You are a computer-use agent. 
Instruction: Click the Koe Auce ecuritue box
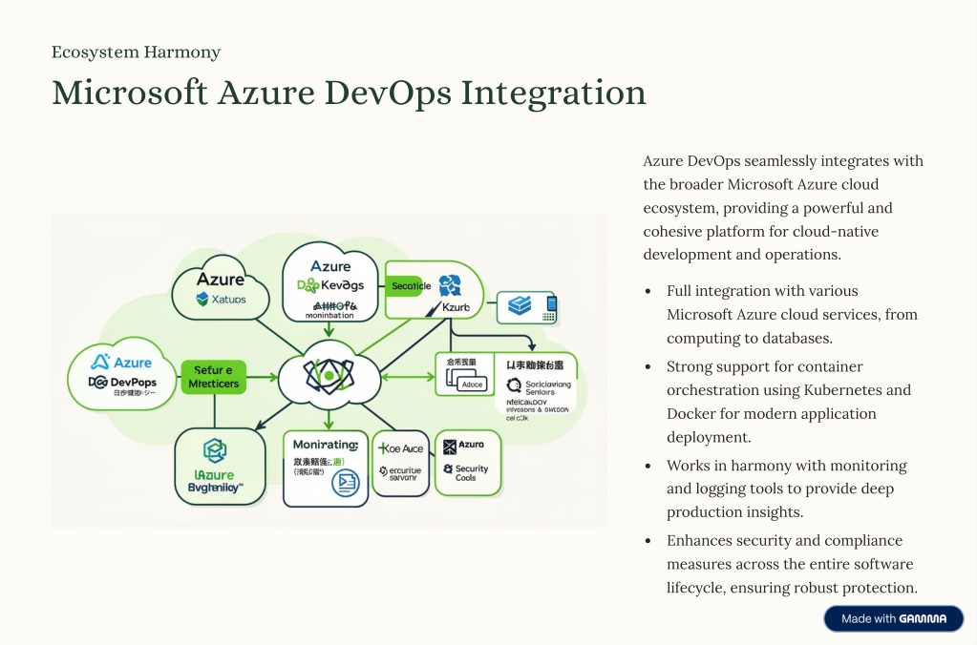(x=400, y=462)
